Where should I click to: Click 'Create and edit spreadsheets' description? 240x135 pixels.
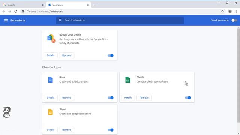pos(153,82)
